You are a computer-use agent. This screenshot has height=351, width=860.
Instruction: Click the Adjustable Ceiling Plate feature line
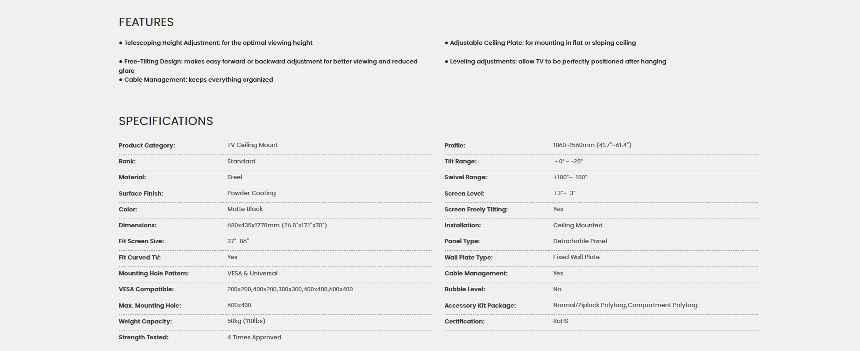540,43
